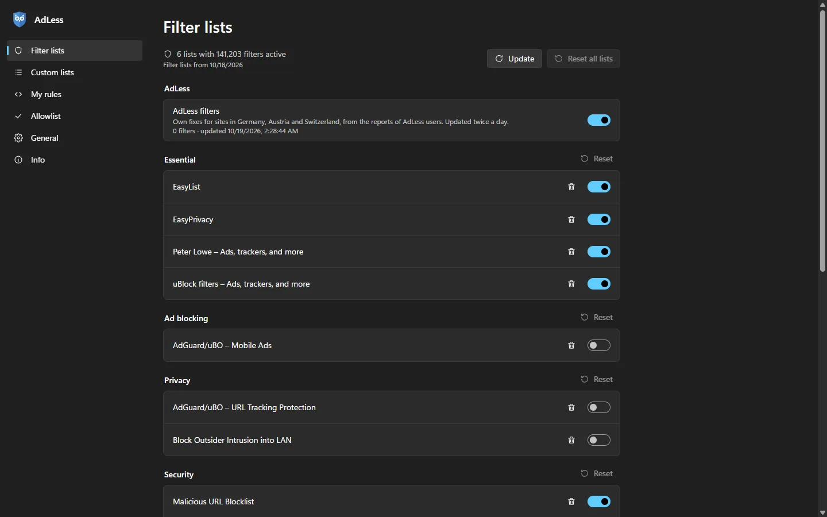The image size is (827, 517).
Task: Click the "updated 10/19/2026, 2:28:44 AM" text
Action: pyautogui.click(x=249, y=131)
